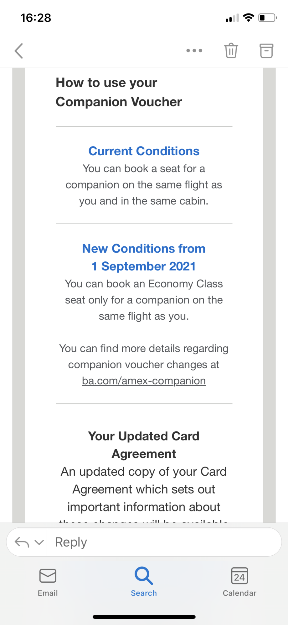Tap the Wi-Fi status icon
This screenshot has height=625, width=288.
(249, 18)
